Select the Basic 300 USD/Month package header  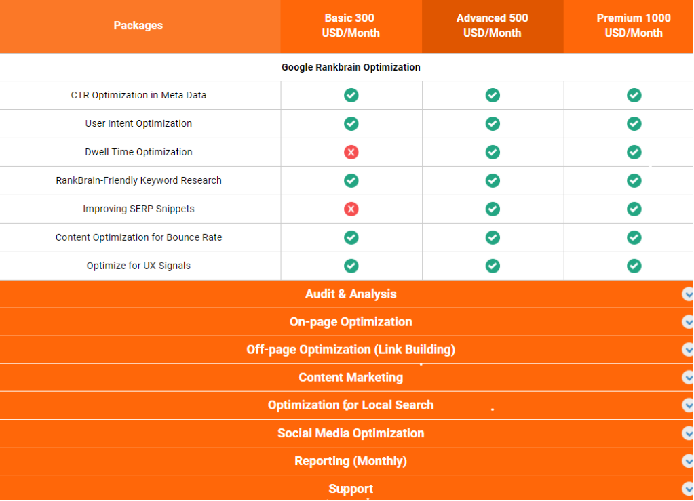coord(351,26)
